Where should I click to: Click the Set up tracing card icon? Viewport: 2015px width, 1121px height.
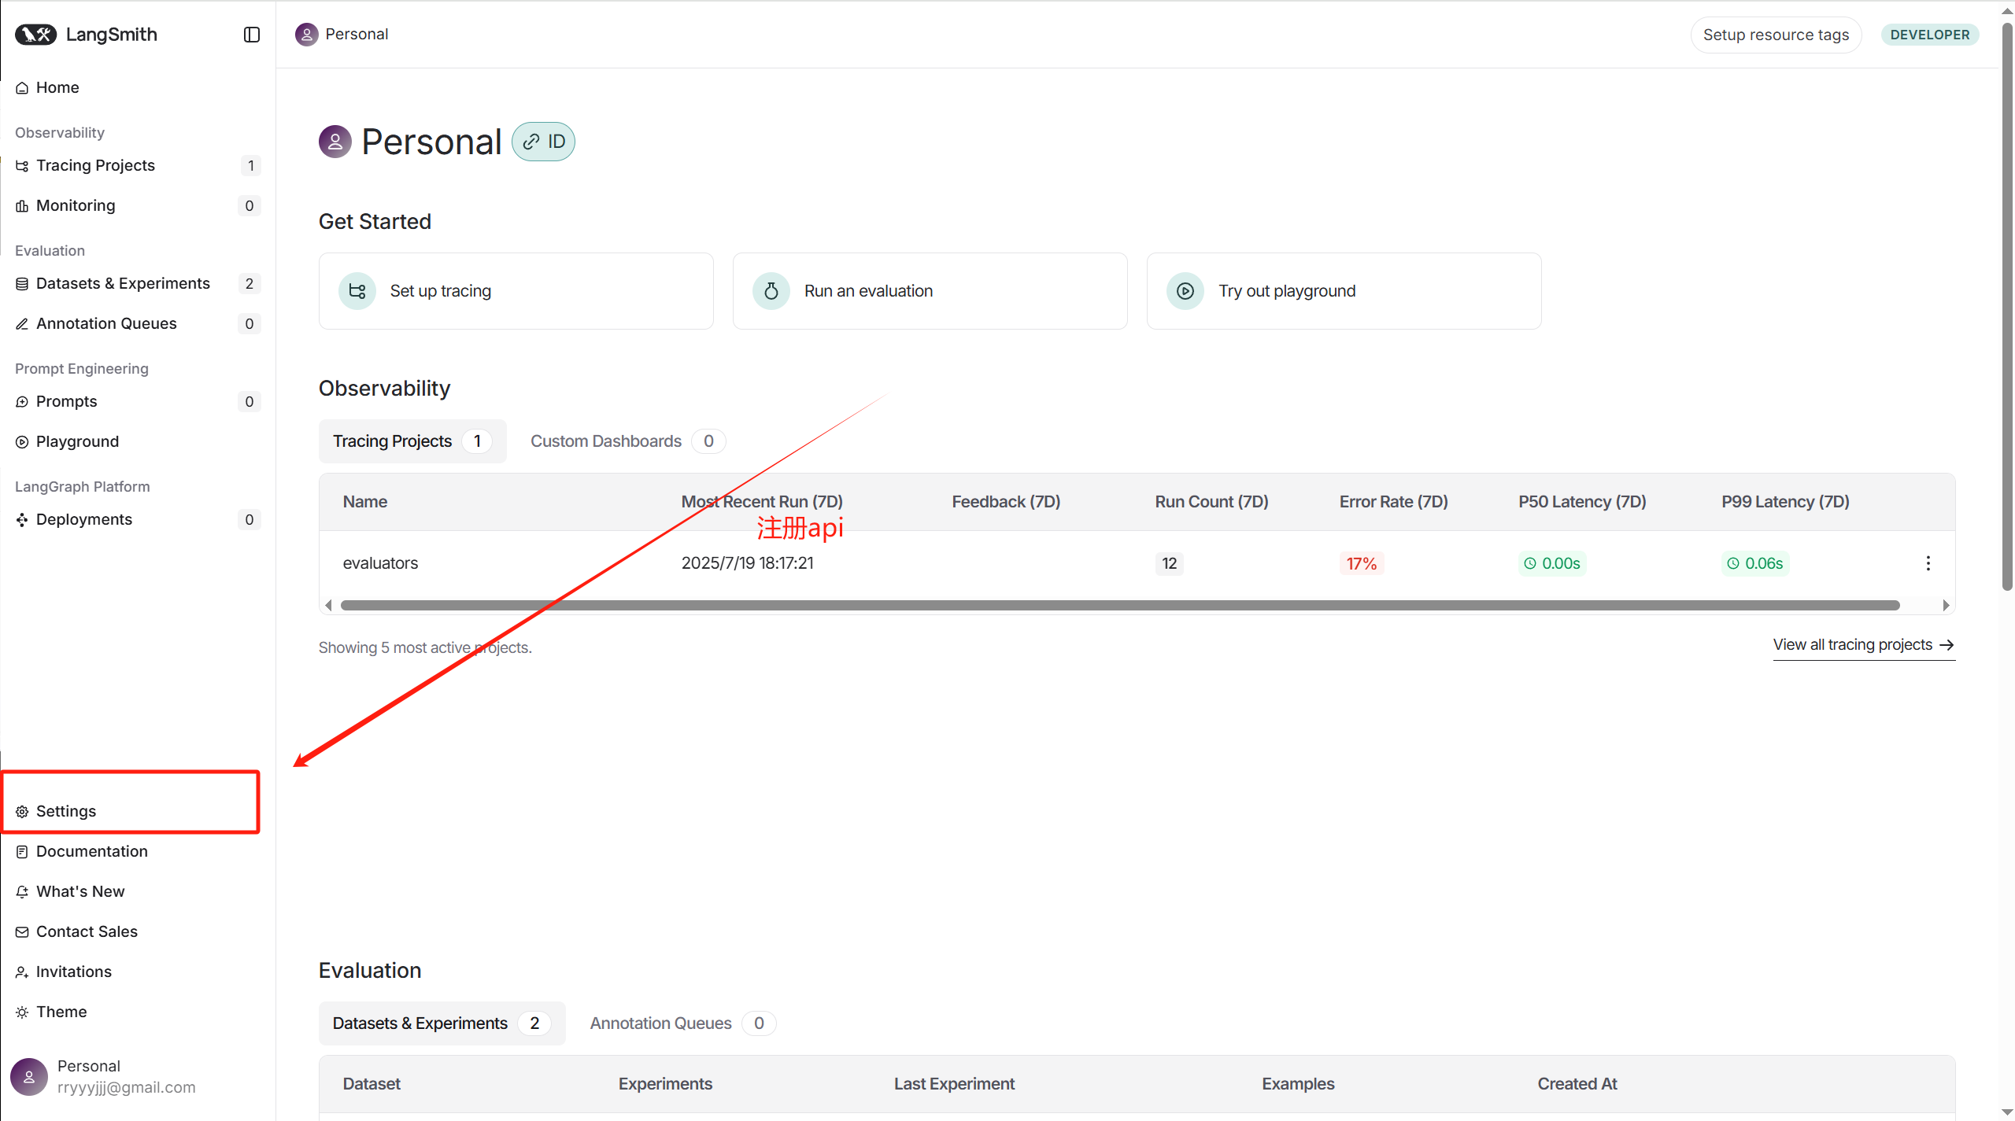pos(357,291)
